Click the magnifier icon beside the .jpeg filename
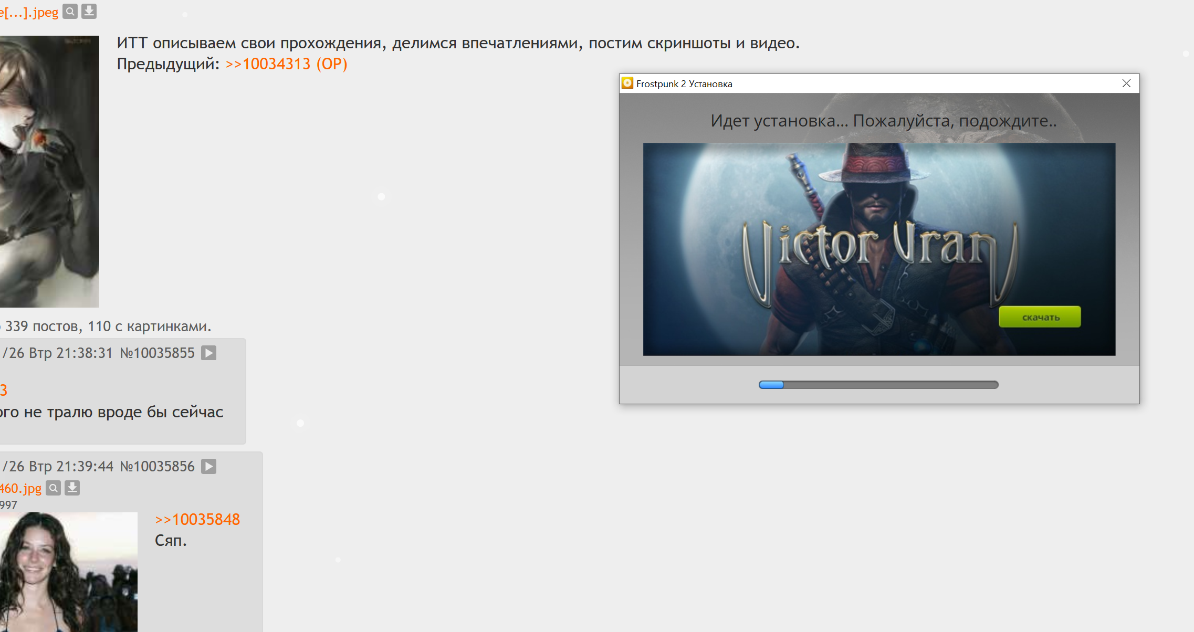Image resolution: width=1194 pixels, height=632 pixels. 70,11
